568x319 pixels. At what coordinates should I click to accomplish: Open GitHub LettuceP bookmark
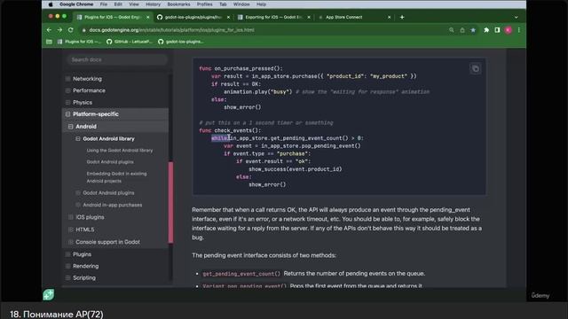tap(130, 42)
